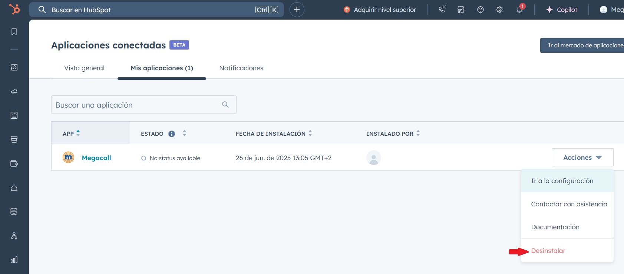The width and height of the screenshot is (624, 274).
Task: Sort by ESTADO column arrows
Action: [x=185, y=133]
